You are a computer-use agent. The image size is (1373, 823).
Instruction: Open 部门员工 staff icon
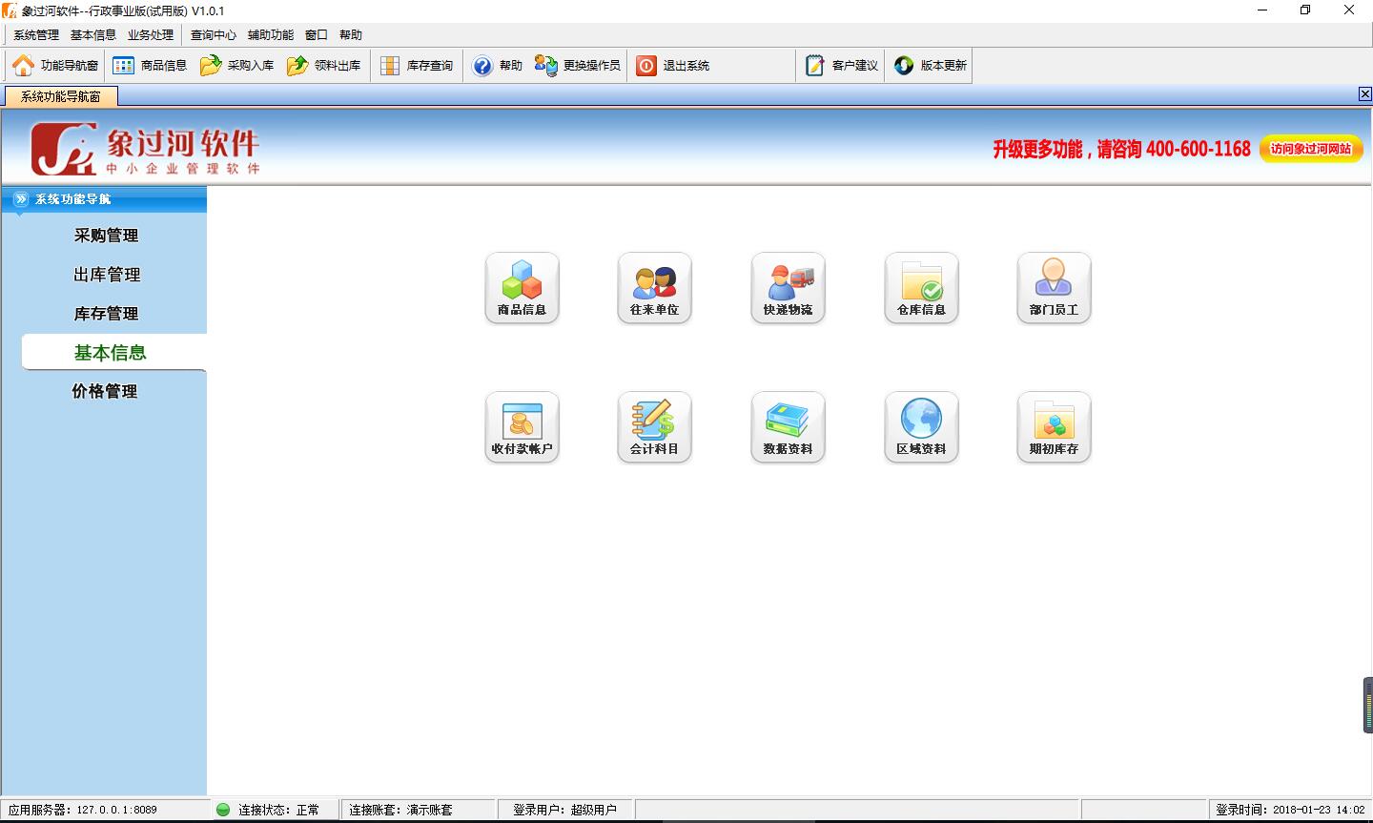click(1054, 288)
